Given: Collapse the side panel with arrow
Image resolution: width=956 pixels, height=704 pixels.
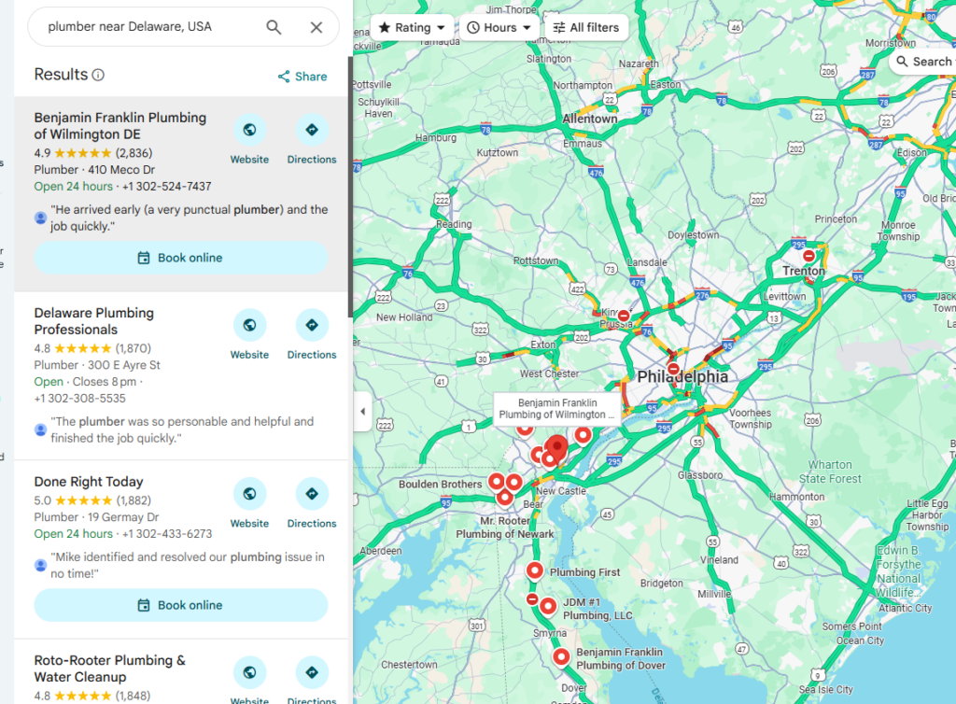Looking at the screenshot, I should (362, 412).
